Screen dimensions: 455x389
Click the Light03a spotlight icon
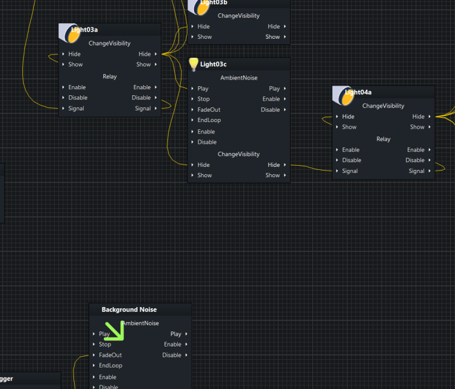pyautogui.click(x=70, y=34)
